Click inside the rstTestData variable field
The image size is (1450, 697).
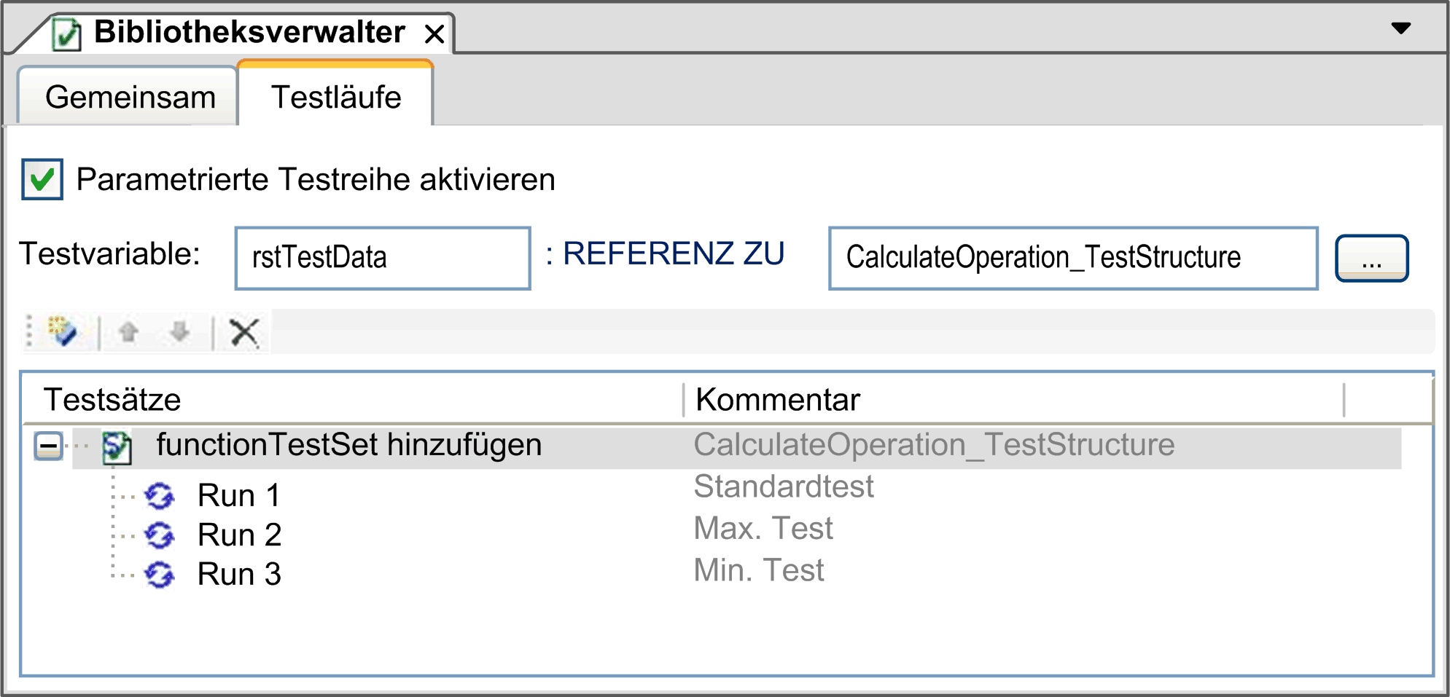click(x=381, y=257)
